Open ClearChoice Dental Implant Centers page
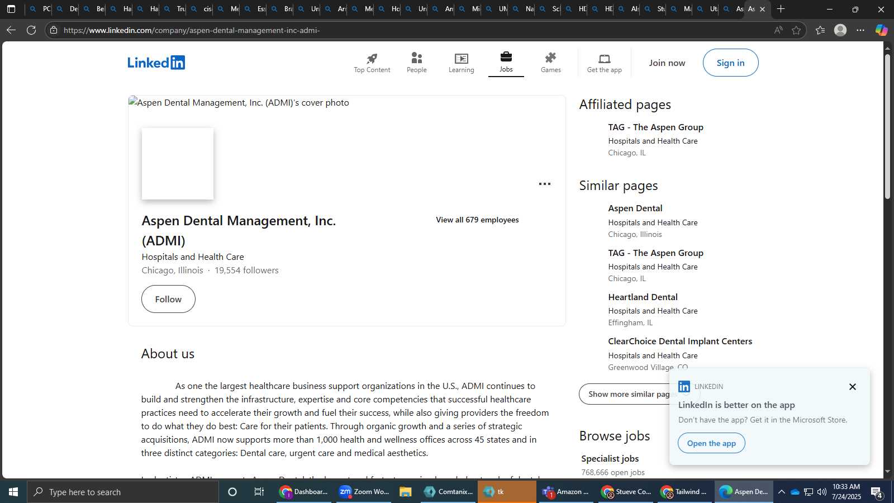The image size is (894, 503). 680,341
